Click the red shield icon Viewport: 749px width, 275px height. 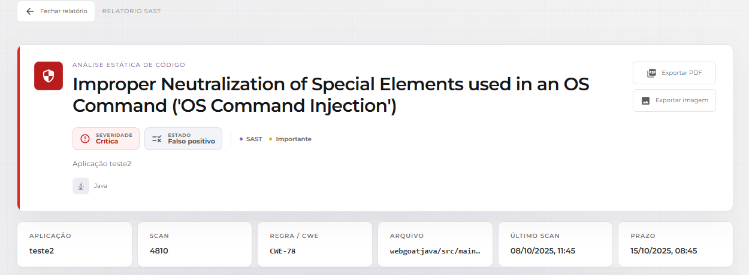click(x=49, y=76)
